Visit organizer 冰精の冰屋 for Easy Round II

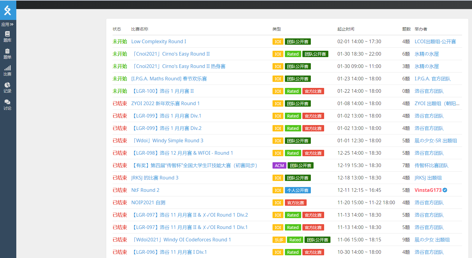tap(427, 54)
